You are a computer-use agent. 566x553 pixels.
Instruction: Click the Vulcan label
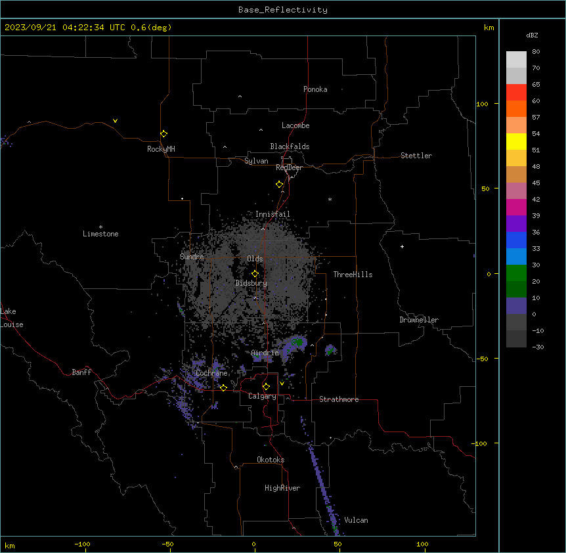click(x=357, y=520)
